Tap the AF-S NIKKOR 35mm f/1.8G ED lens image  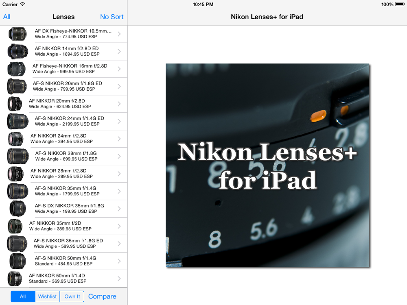point(17,244)
